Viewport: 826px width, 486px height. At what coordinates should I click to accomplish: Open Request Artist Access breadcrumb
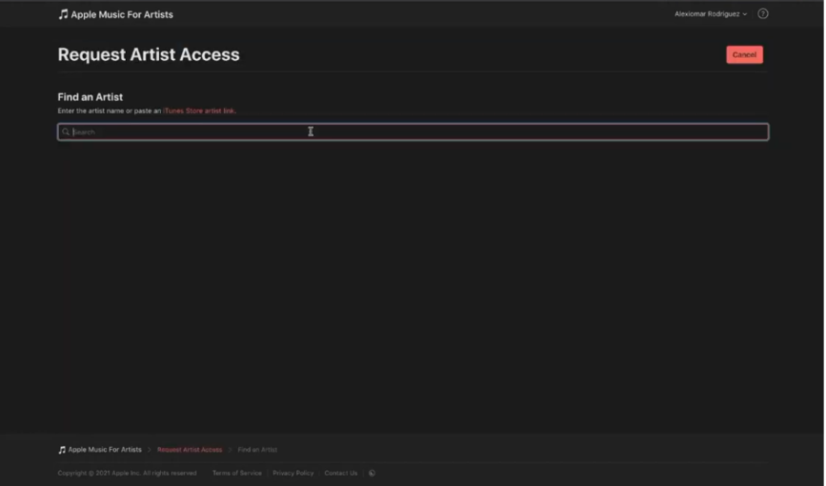pyautogui.click(x=190, y=450)
